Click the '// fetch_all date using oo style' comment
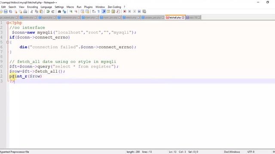 [x=63, y=62]
